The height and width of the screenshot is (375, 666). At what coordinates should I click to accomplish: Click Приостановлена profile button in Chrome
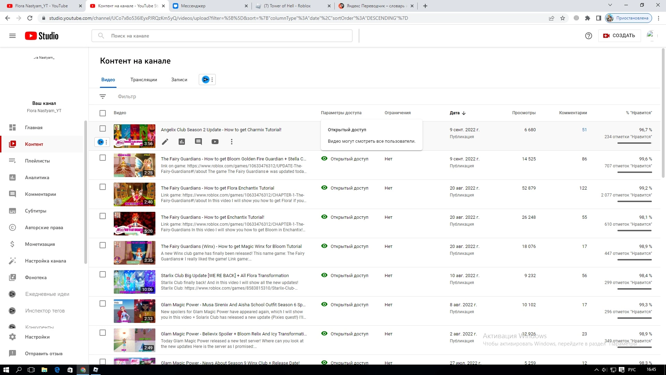point(629,18)
